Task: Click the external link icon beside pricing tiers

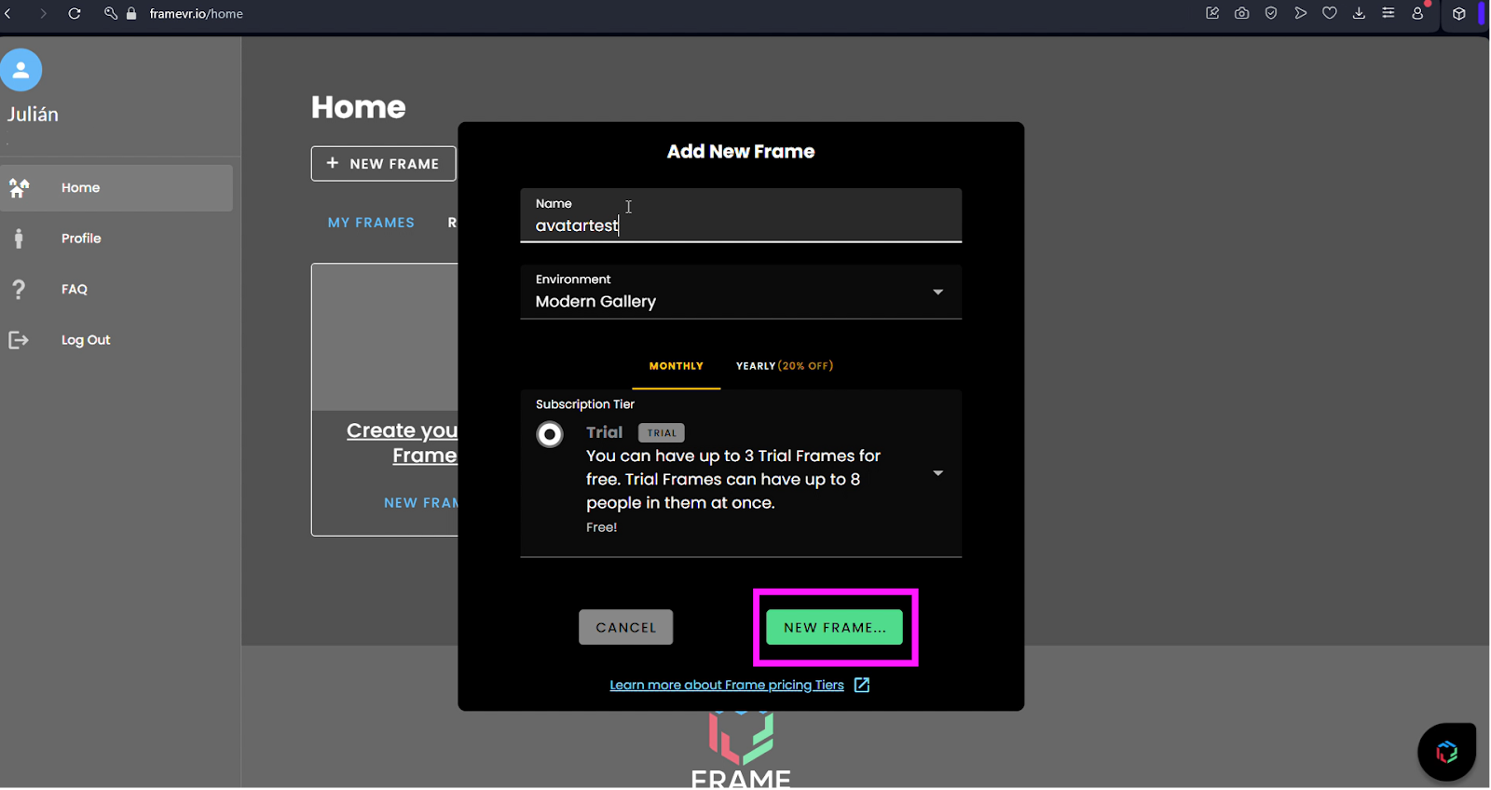Action: coord(862,685)
